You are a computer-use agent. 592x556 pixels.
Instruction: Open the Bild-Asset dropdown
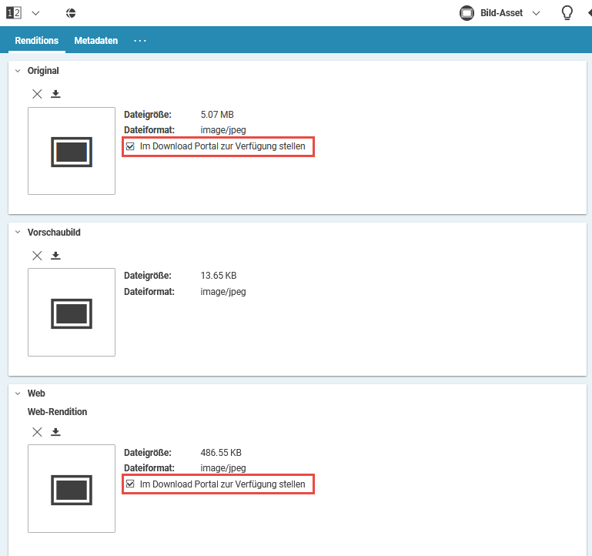[500, 13]
